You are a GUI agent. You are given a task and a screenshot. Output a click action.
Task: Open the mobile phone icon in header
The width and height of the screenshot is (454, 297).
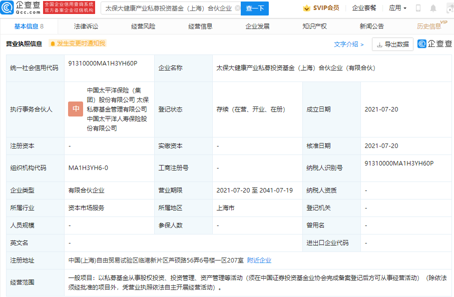pos(418,8)
